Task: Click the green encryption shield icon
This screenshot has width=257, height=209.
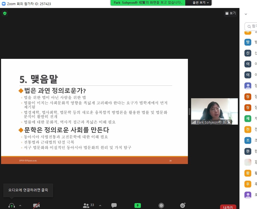Action: (5, 13)
